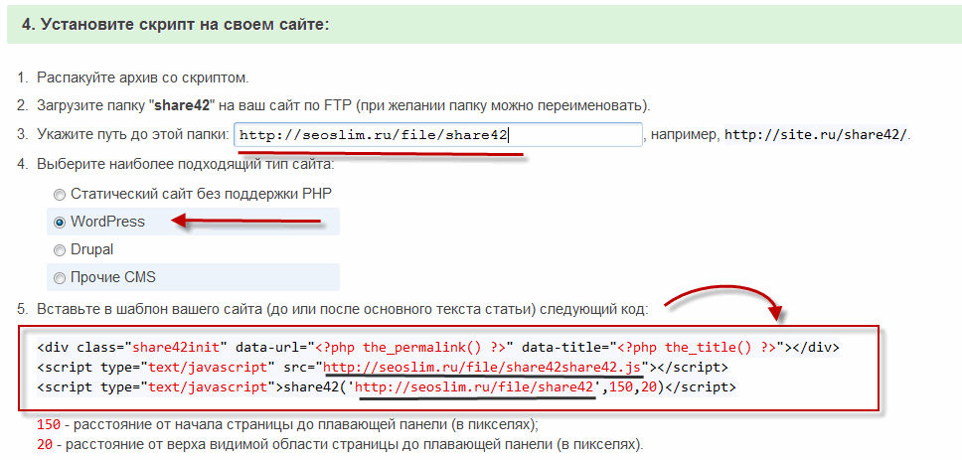Click the div share42init code line
Viewport: 962px width, 460px height.
437,347
